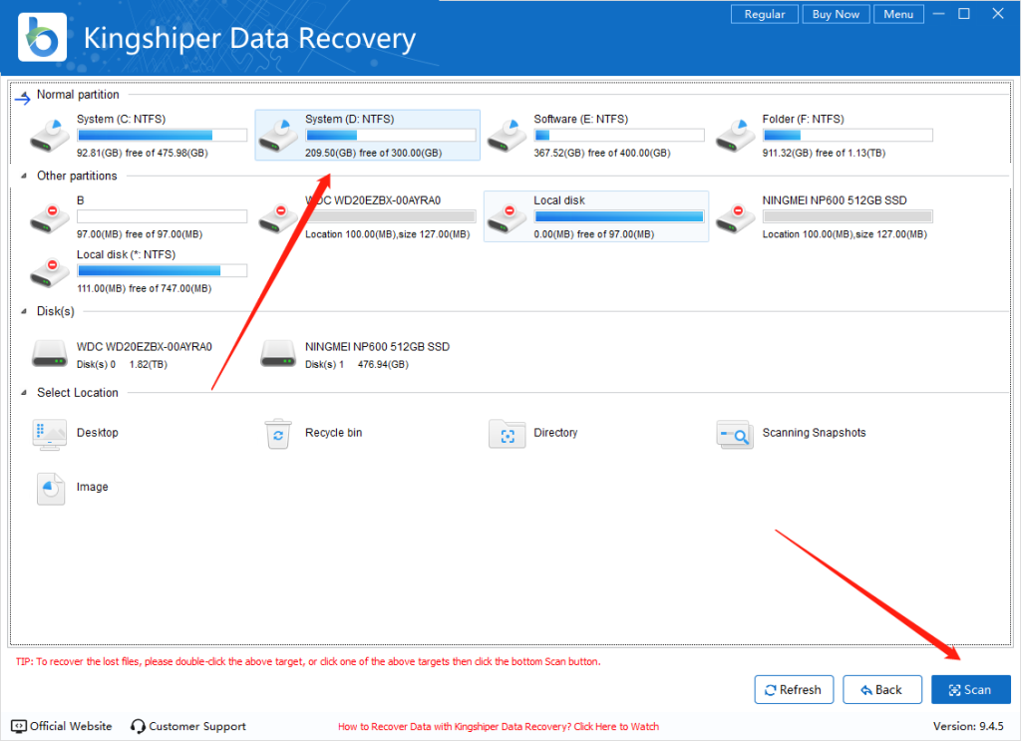Screen dimensions: 1021x741
Task: Choose the NINGMEI NP600 Disk 1 icon
Action: pyautogui.click(x=278, y=354)
